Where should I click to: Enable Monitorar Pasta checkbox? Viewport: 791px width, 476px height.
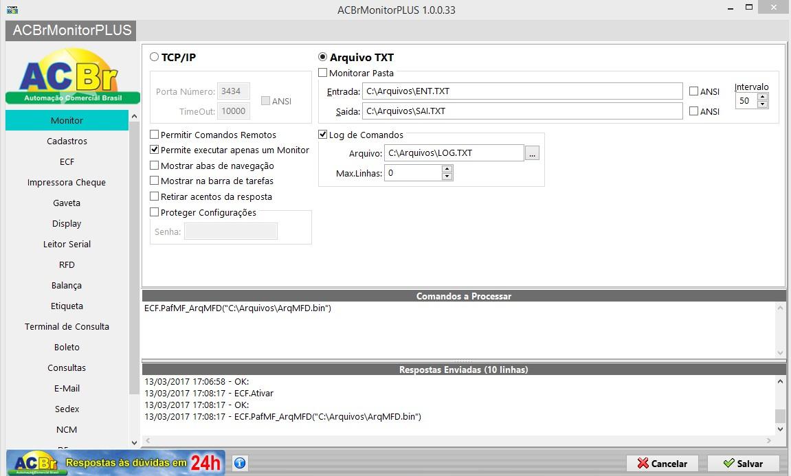(x=323, y=73)
